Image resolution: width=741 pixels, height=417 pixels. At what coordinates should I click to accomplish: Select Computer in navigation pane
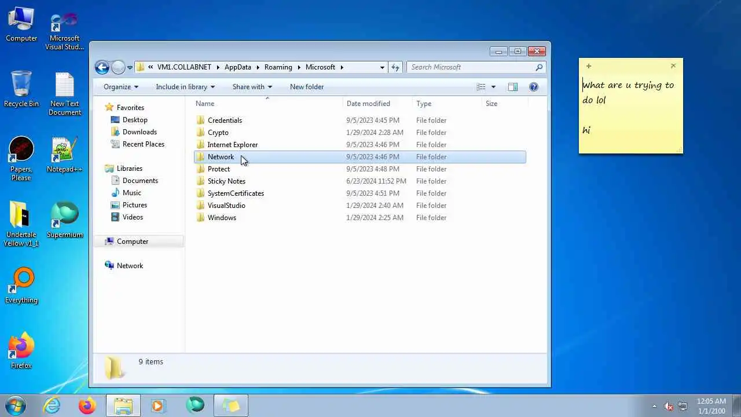133,242
